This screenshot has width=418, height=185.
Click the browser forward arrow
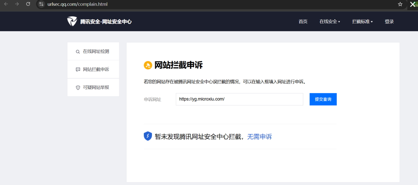17,4
